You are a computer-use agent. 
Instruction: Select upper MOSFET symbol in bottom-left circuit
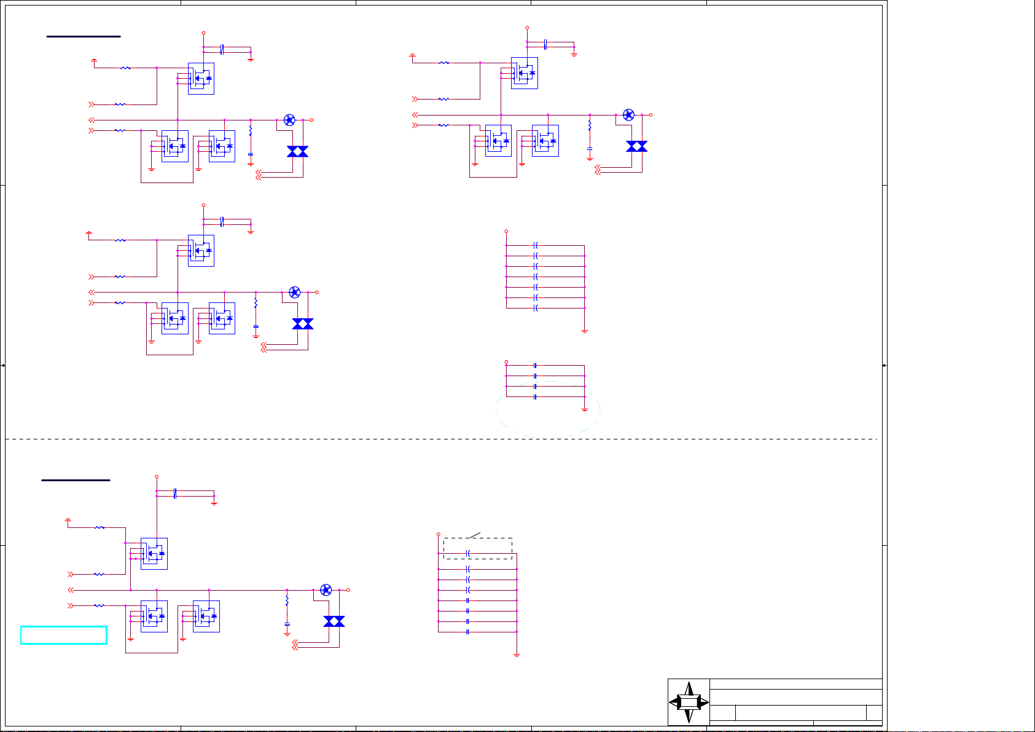(x=154, y=554)
